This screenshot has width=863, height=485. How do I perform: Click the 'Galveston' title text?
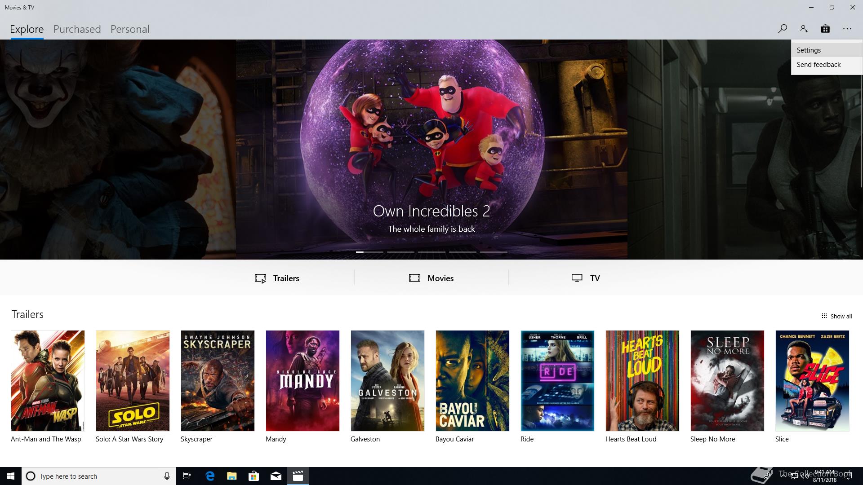coord(365,439)
